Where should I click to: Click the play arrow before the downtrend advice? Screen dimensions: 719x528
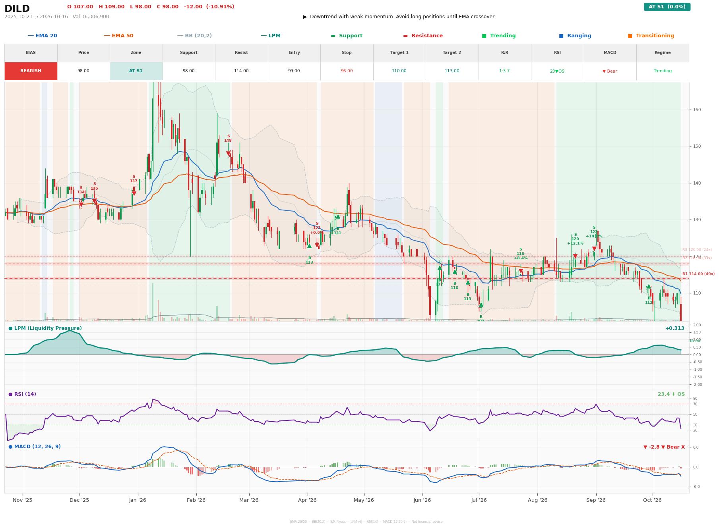click(x=305, y=17)
